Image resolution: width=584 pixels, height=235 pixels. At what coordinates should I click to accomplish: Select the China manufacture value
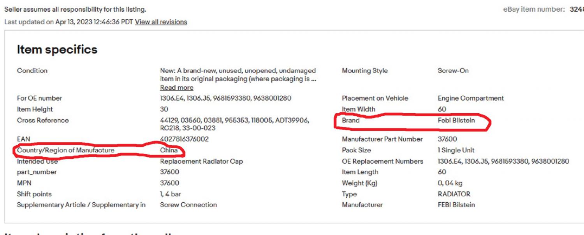point(169,150)
